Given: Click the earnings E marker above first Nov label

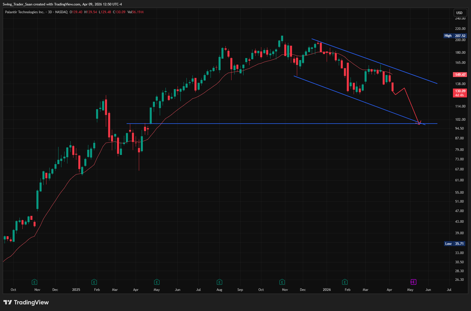Looking at the screenshot, I should (x=35, y=282).
